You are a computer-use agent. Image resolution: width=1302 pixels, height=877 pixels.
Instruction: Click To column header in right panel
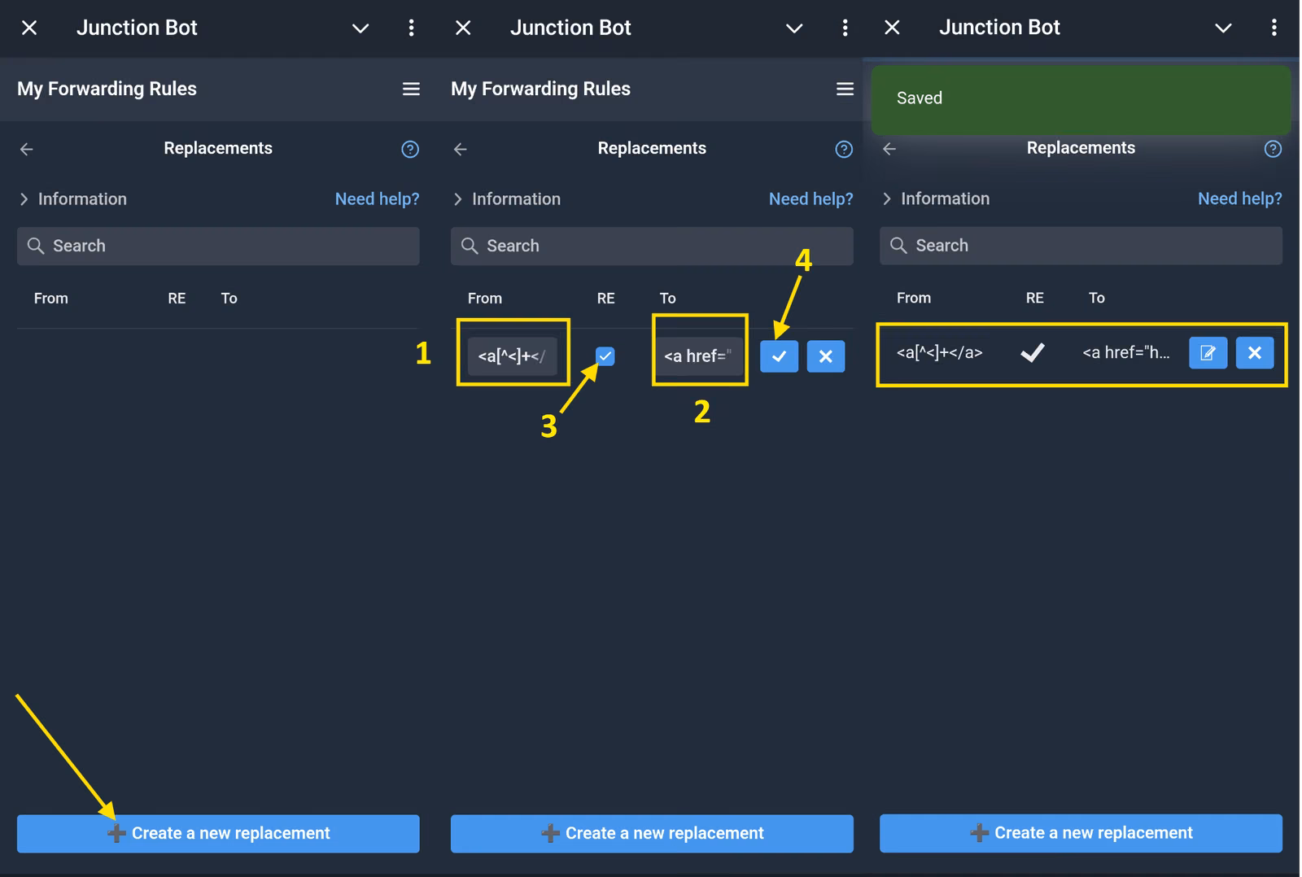[x=1096, y=298]
